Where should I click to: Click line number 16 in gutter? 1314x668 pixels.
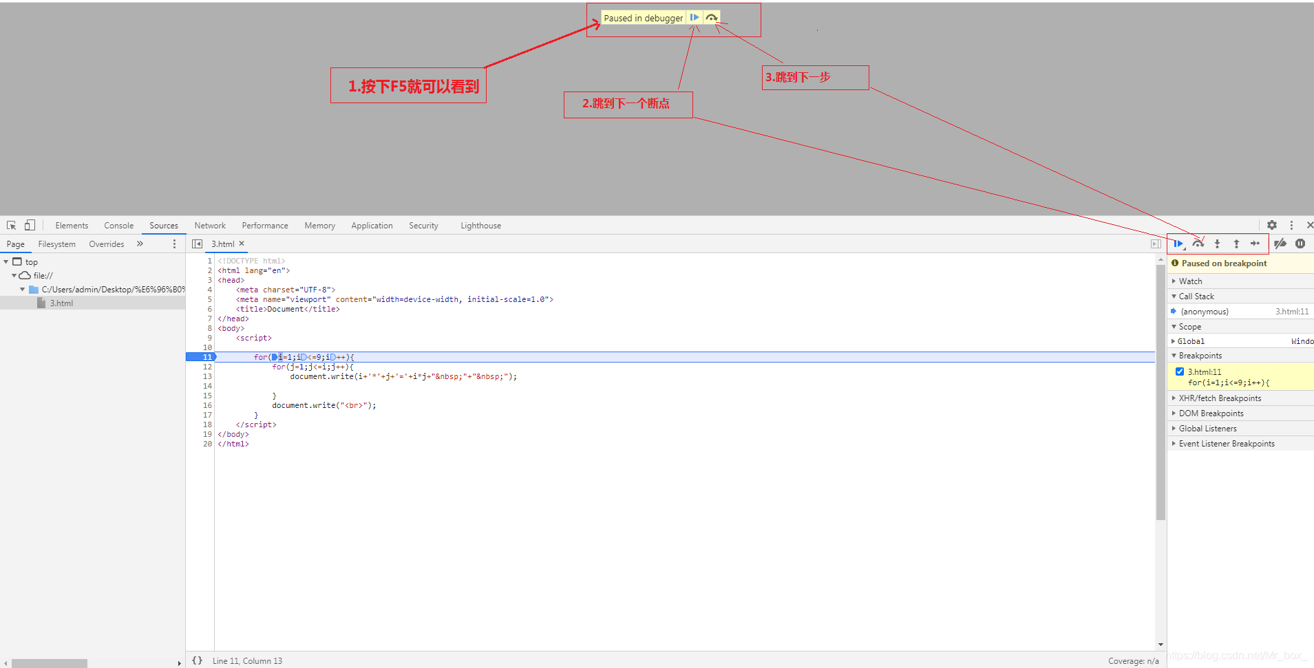[207, 405]
